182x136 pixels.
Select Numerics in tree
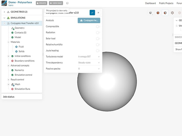tap(19, 70)
